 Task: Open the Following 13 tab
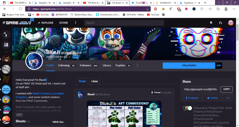pos(67,65)
